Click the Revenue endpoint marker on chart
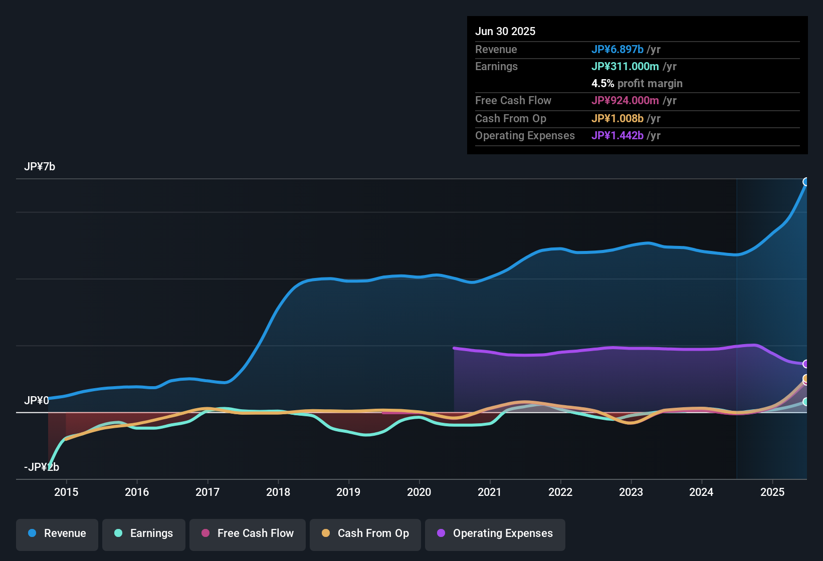 coord(806,182)
